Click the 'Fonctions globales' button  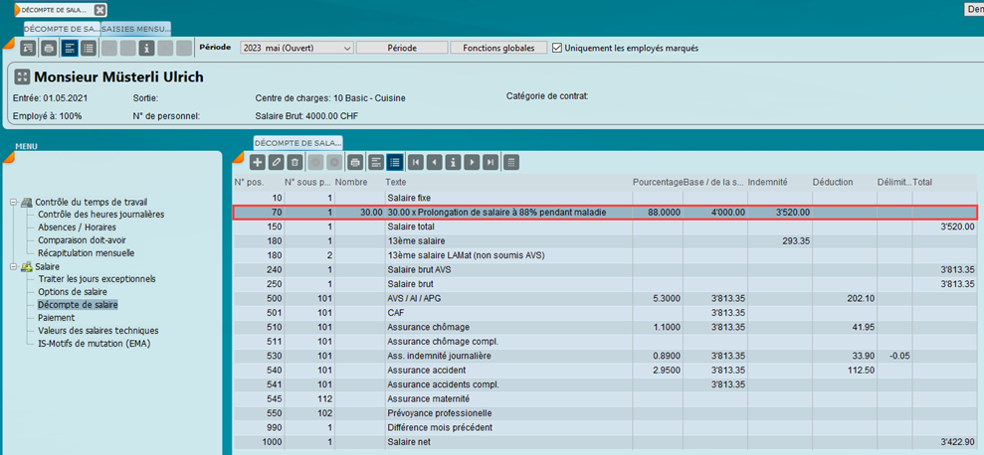click(x=498, y=48)
